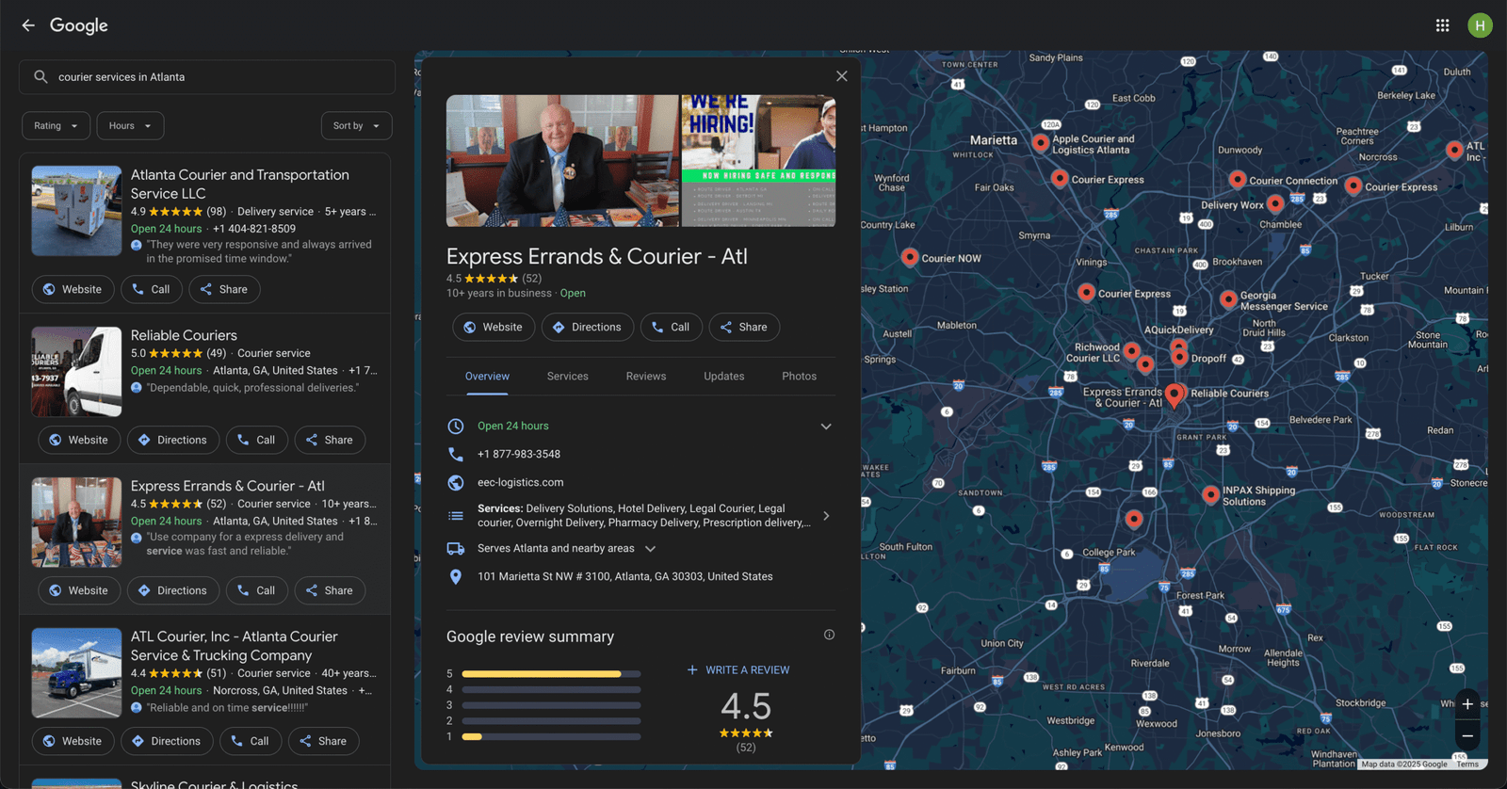The width and height of the screenshot is (1507, 789).
Task: Switch to the Reviews tab
Action: pyautogui.click(x=646, y=376)
